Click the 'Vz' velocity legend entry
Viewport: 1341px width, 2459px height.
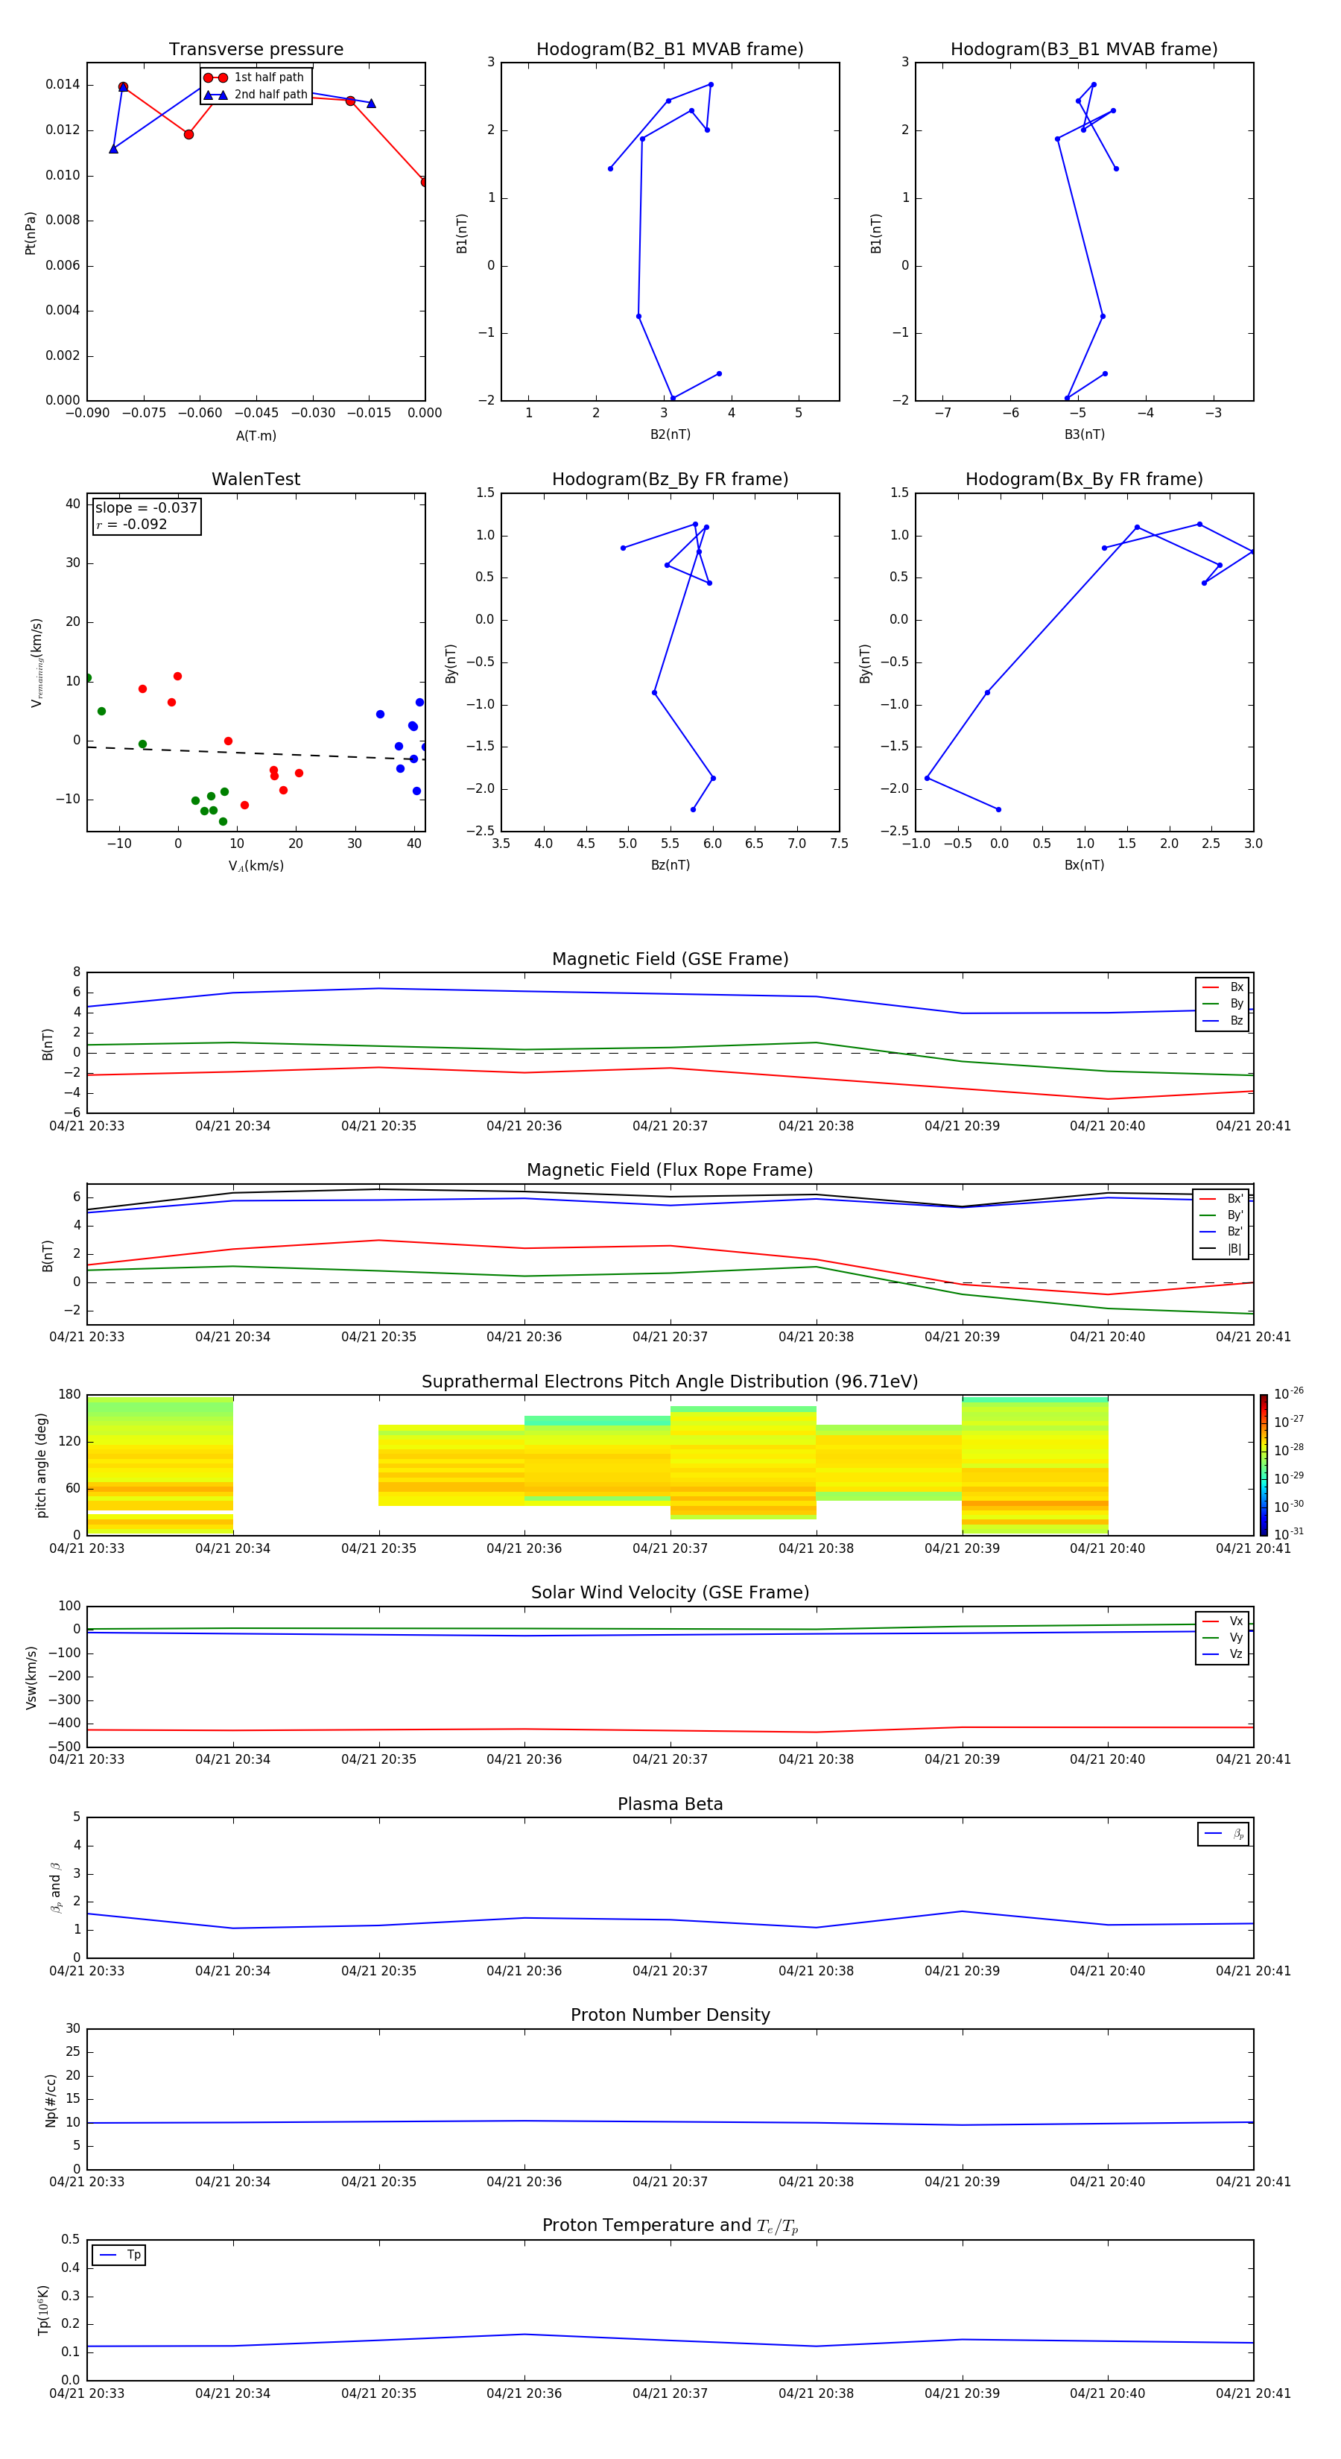pos(1223,1654)
